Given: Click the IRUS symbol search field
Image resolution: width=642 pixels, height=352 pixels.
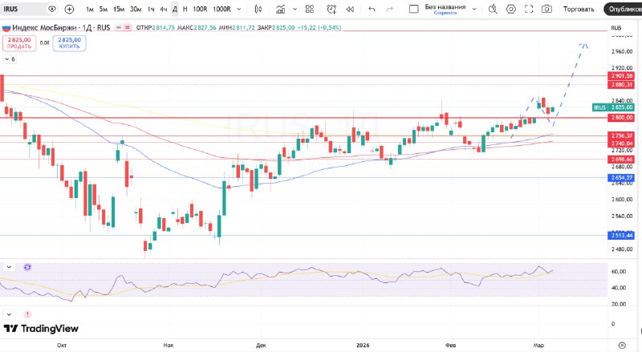Looking at the screenshot, I should pos(22,9).
